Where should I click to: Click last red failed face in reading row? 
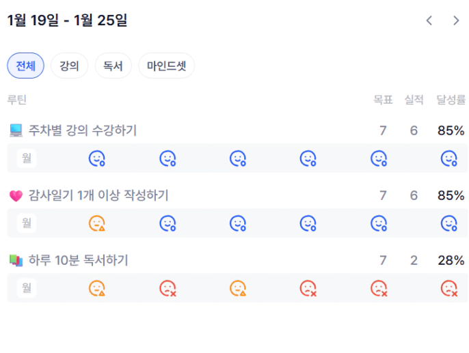(448, 288)
